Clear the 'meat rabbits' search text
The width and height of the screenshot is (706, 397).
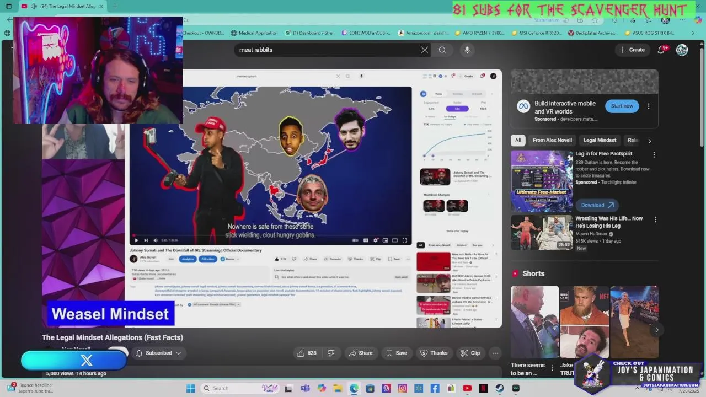(425, 50)
